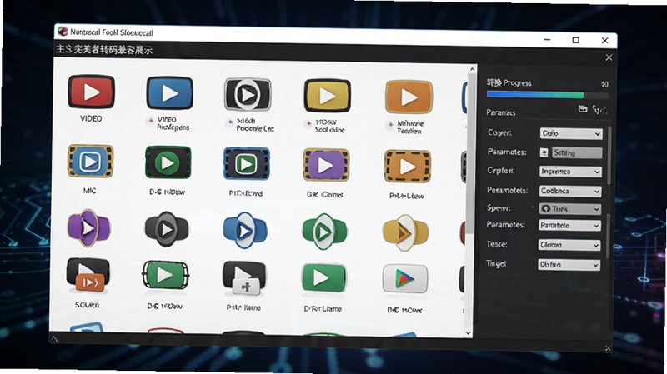667x374 pixels.
Task: Click the Setting button in Paramotes row
Action: 577,152
